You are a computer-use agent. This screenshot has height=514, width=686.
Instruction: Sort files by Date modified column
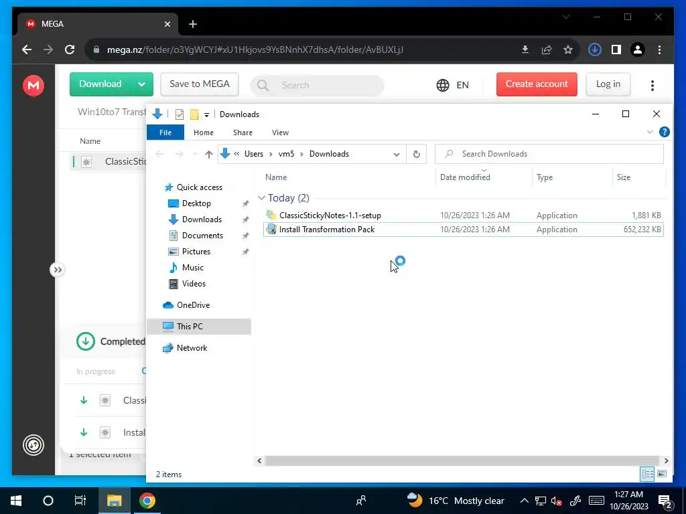tap(465, 177)
